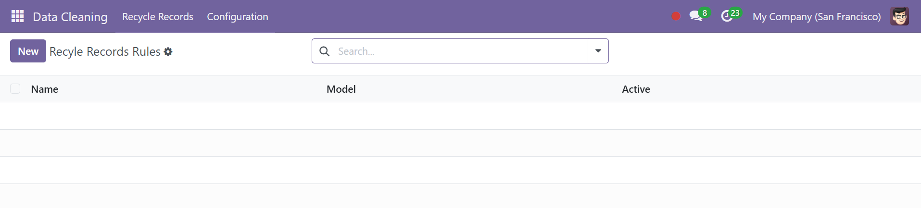
Task: Toggle the select-all records checkbox
Action: click(15, 88)
